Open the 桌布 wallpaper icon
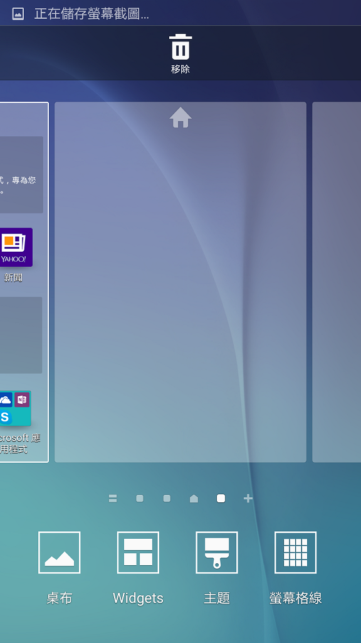361x643 pixels. [x=60, y=553]
